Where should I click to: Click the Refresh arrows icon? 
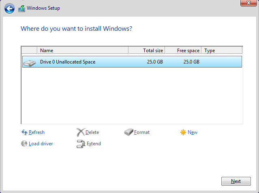click(24, 132)
